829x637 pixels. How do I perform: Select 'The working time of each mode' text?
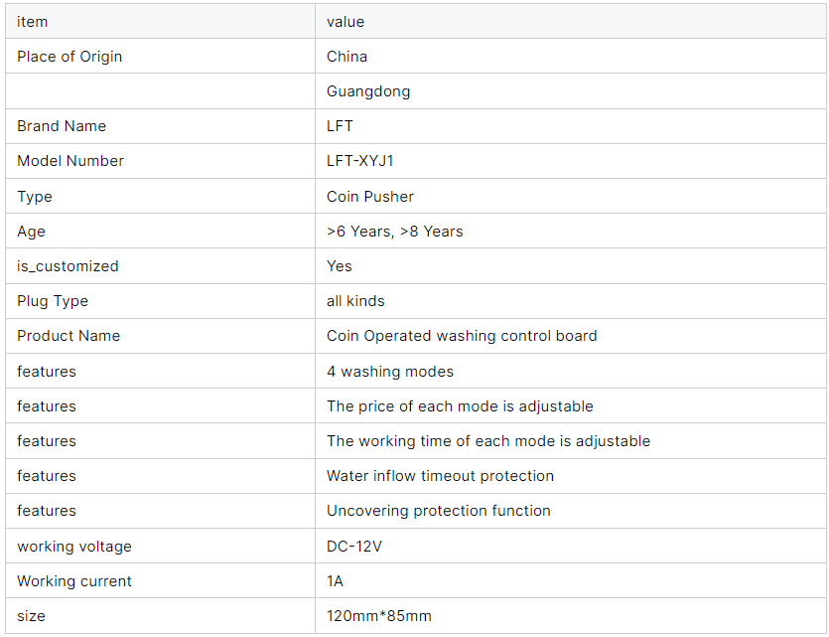(x=441, y=441)
